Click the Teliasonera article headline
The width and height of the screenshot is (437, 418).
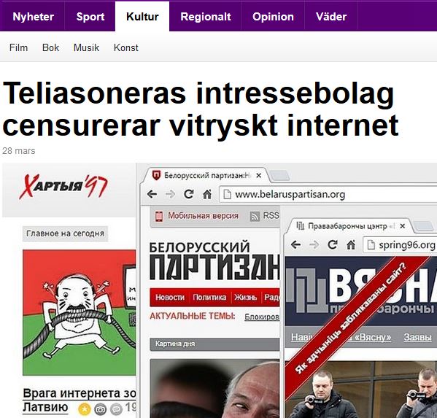click(x=201, y=109)
